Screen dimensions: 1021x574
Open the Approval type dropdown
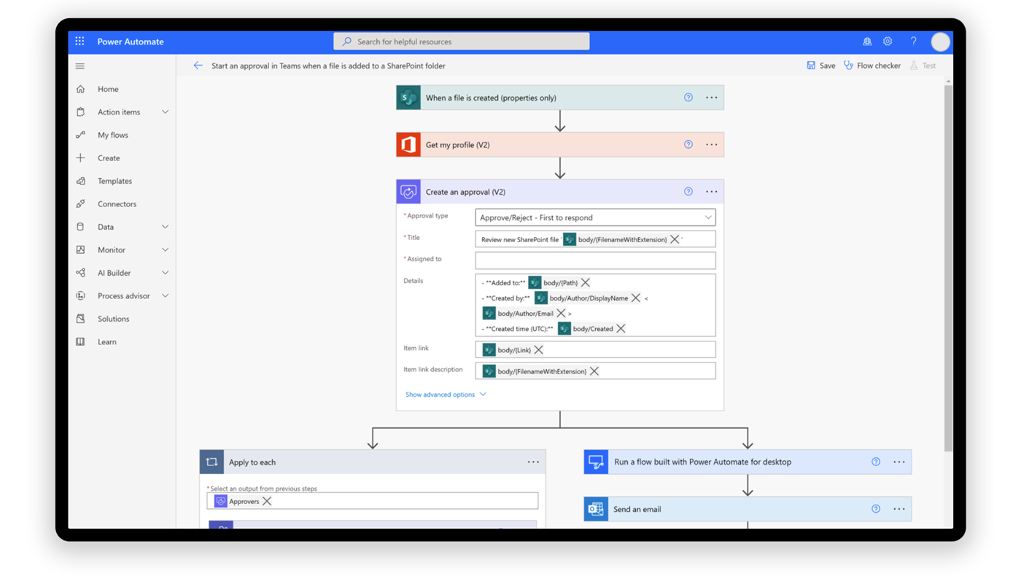click(x=595, y=217)
